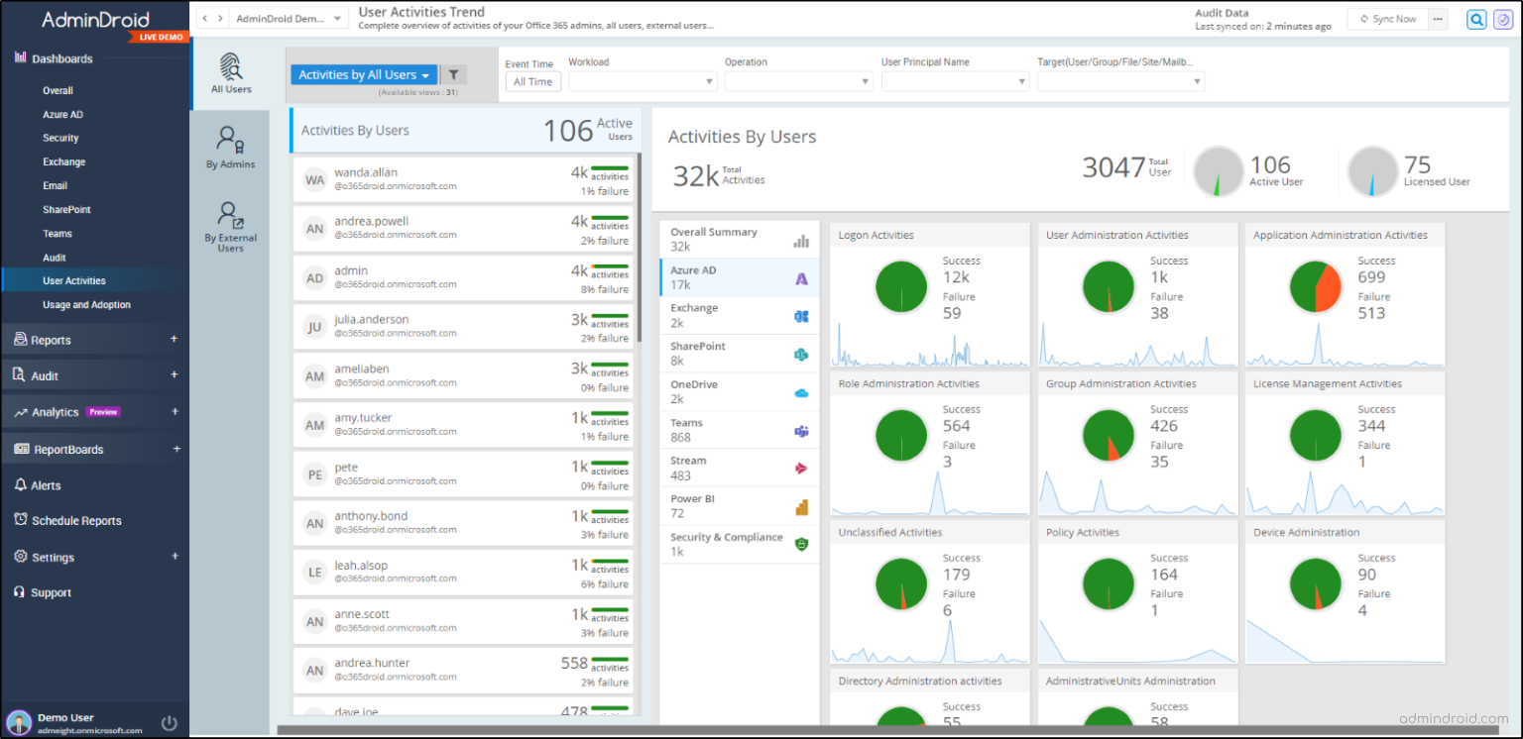Click the Sync Now button

pyautogui.click(x=1387, y=18)
